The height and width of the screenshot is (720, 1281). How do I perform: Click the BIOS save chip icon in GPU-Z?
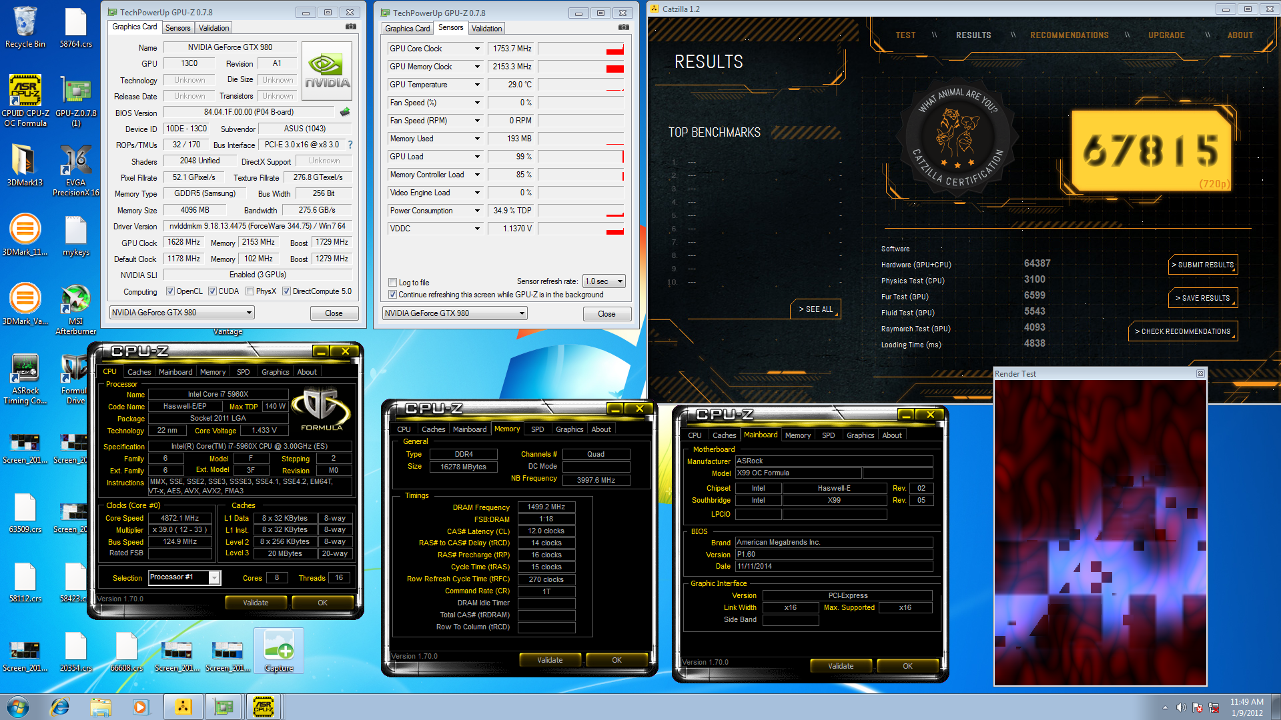point(345,112)
